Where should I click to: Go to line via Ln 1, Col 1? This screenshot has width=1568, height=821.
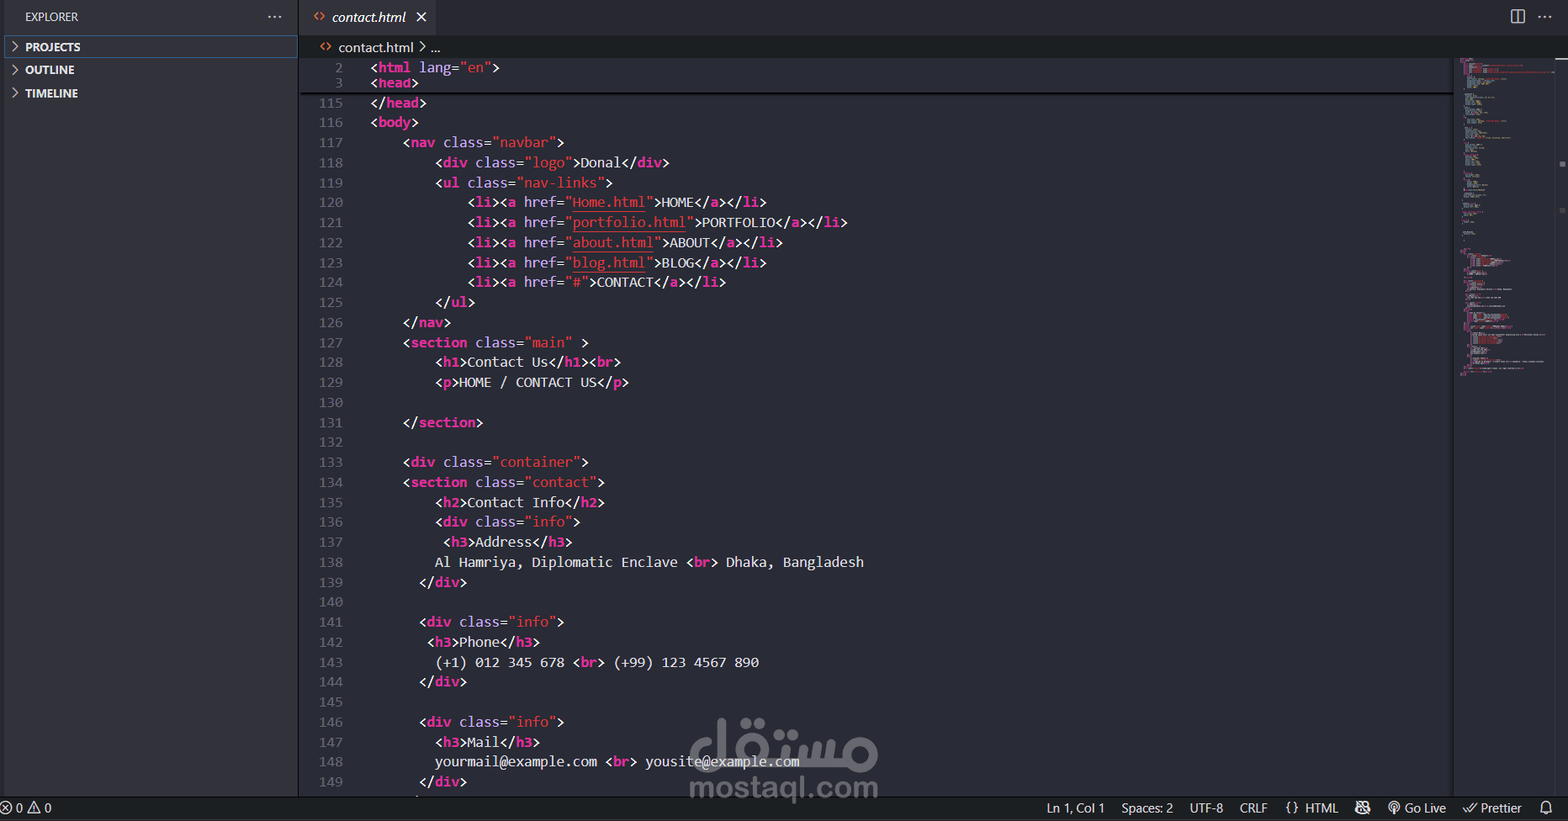coord(1075,808)
